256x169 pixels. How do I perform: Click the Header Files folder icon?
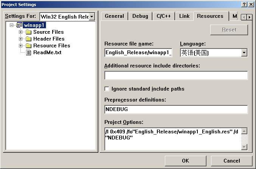click(x=29, y=39)
